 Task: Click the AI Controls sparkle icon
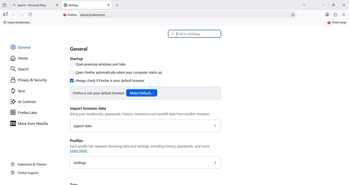click(13, 101)
